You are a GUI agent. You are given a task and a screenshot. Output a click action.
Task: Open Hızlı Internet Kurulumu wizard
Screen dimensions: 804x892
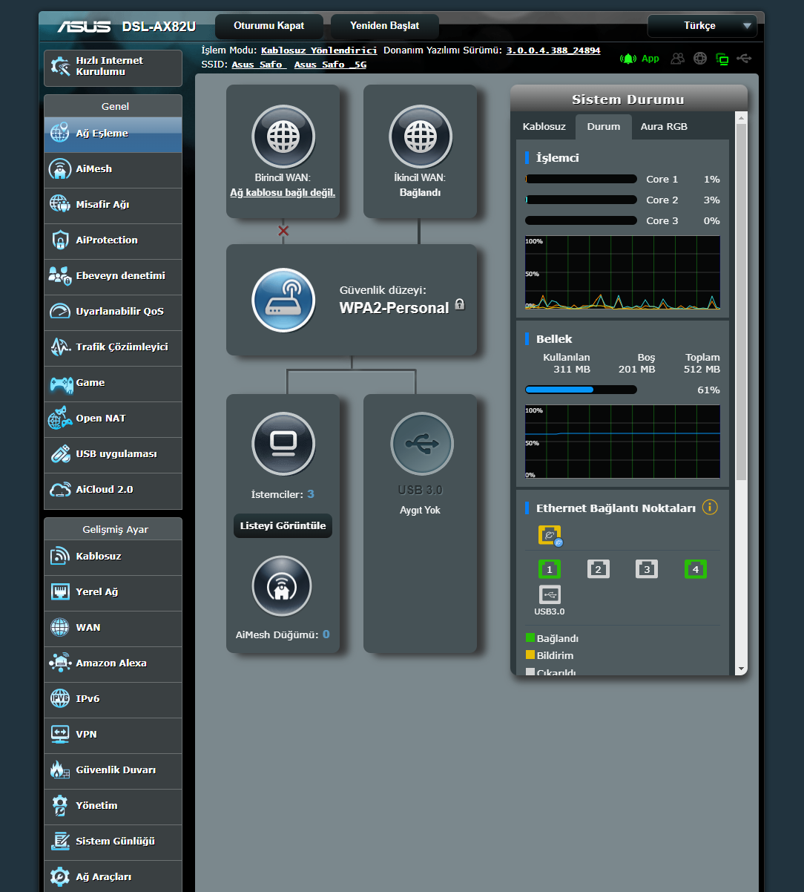coord(113,68)
